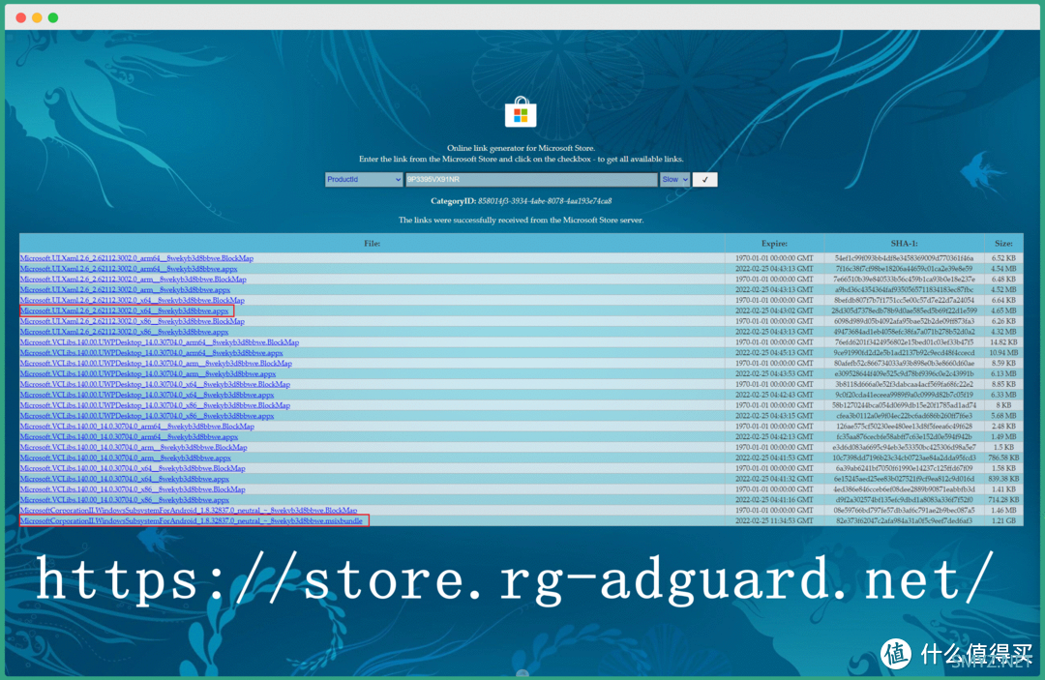This screenshot has height=680, width=1045.
Task: Select the '10.94 MB' size cell
Action: pyautogui.click(x=1003, y=352)
